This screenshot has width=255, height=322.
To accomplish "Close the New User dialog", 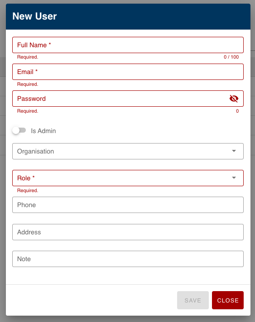I will click(x=228, y=300).
